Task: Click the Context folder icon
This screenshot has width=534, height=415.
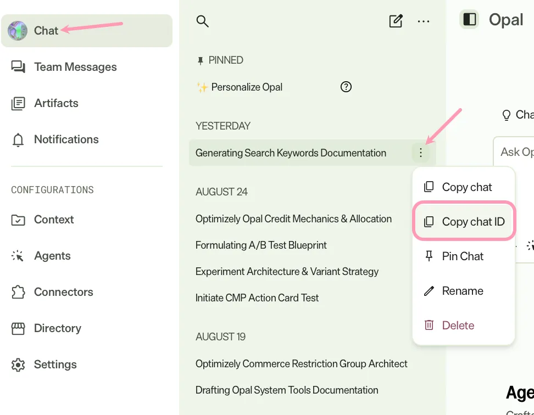Action: click(18, 220)
